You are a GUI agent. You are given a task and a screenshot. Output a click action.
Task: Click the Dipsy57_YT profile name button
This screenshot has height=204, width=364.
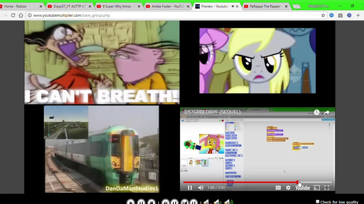[x=318, y=6]
